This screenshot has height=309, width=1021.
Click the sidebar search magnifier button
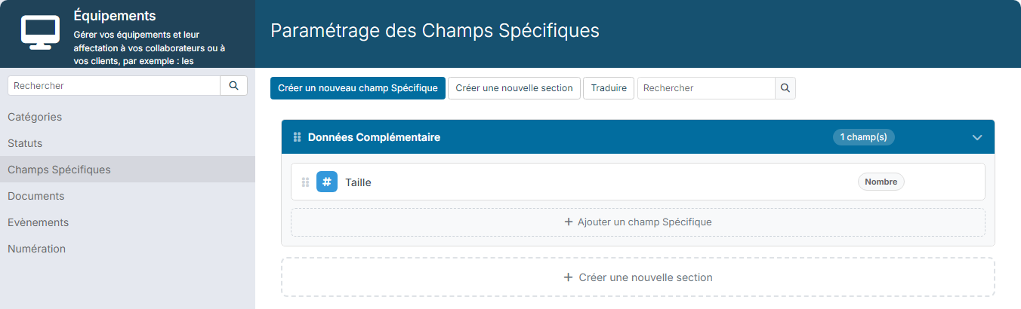point(234,86)
